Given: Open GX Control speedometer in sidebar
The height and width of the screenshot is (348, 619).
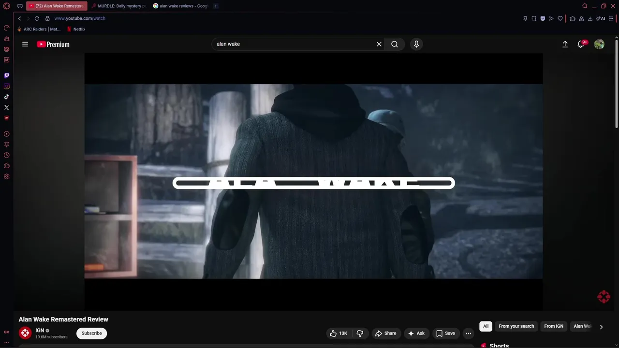Looking at the screenshot, I should [x=6, y=28].
